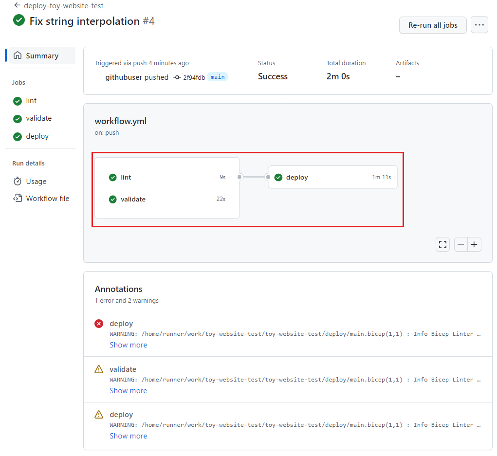Click lint check icon in workflow graph

pyautogui.click(x=113, y=178)
